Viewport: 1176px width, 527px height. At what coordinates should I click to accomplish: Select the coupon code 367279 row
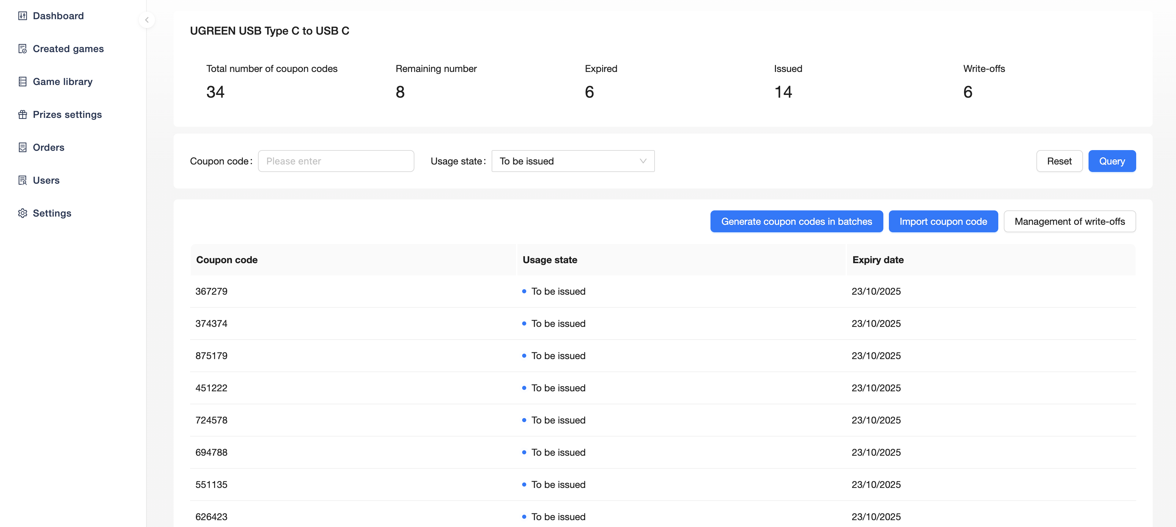click(x=211, y=291)
